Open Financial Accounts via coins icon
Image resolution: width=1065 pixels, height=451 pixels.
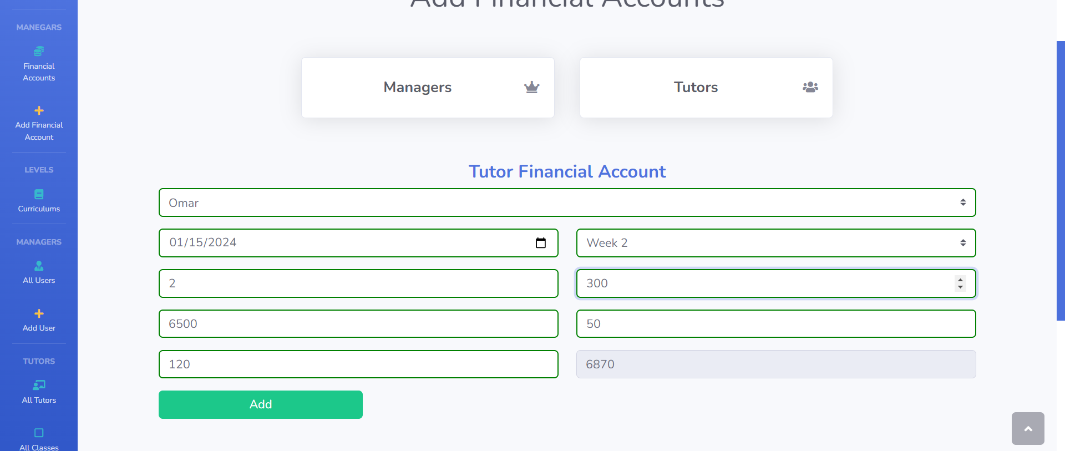[39, 51]
